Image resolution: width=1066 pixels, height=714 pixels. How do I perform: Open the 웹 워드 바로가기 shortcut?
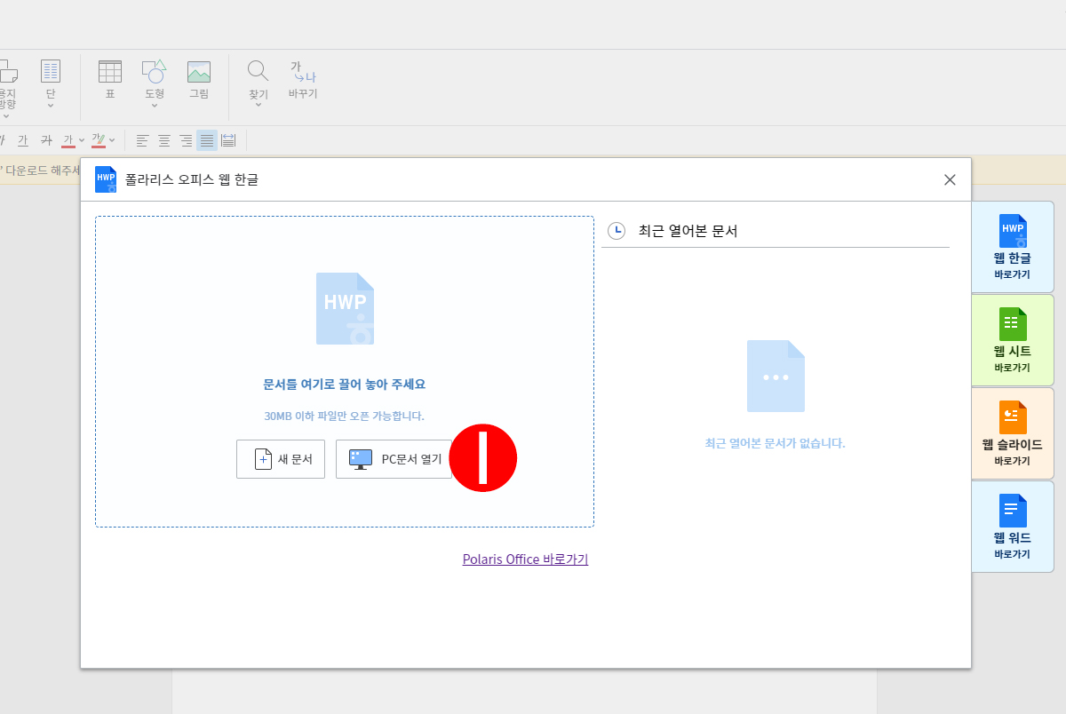tap(1013, 527)
